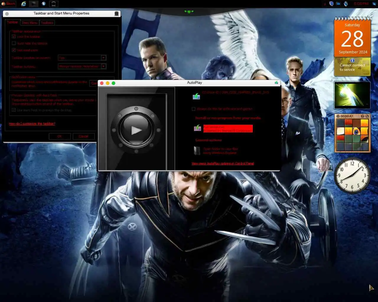The height and width of the screenshot is (302, 378).
Task: Click the slideshow gadget picture
Action: coord(352,95)
